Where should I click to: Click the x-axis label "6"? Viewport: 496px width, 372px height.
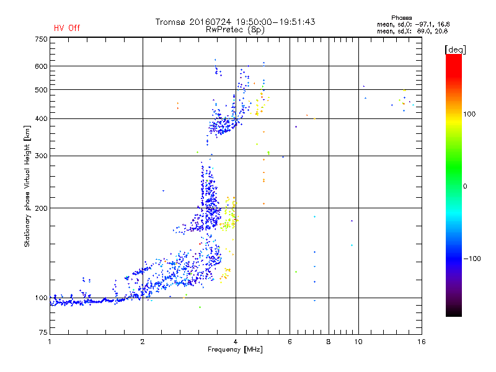point(290,342)
